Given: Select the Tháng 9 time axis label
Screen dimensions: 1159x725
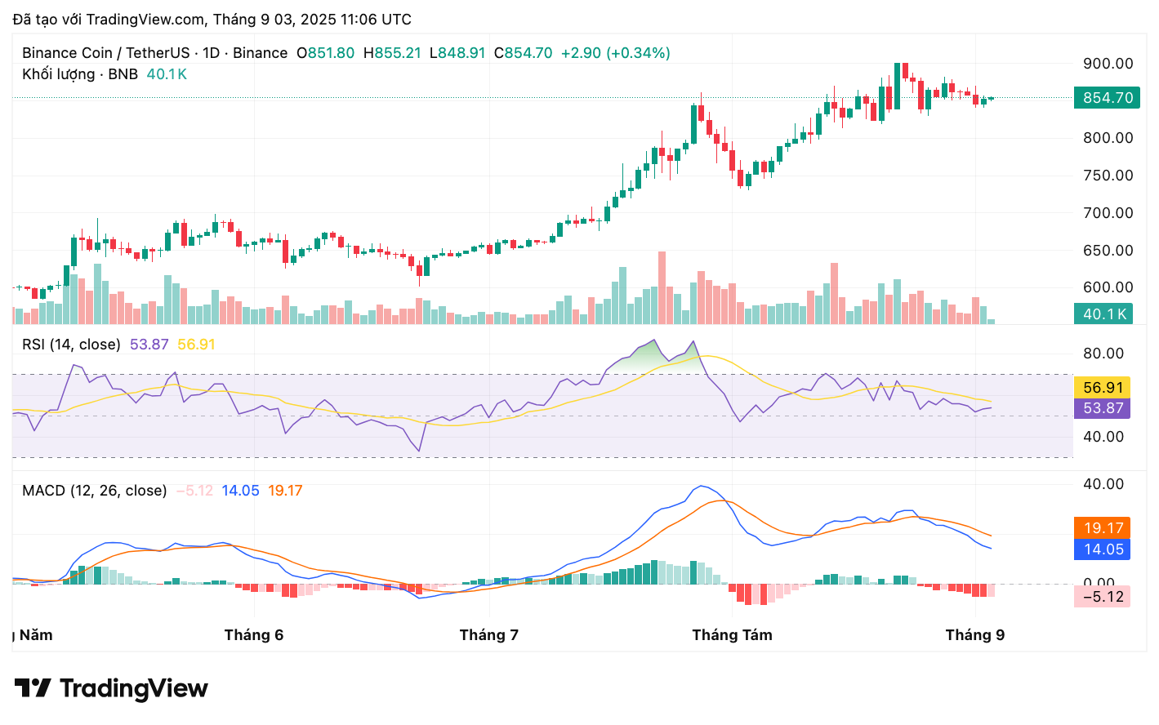Looking at the screenshot, I should pyautogui.click(x=974, y=635).
